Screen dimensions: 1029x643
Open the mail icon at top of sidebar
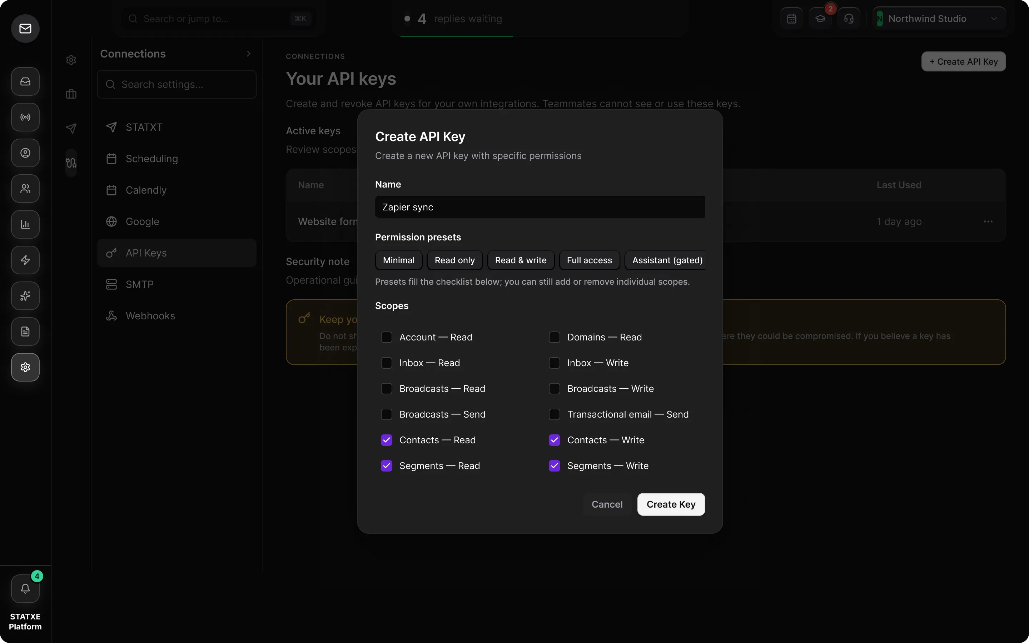[25, 29]
